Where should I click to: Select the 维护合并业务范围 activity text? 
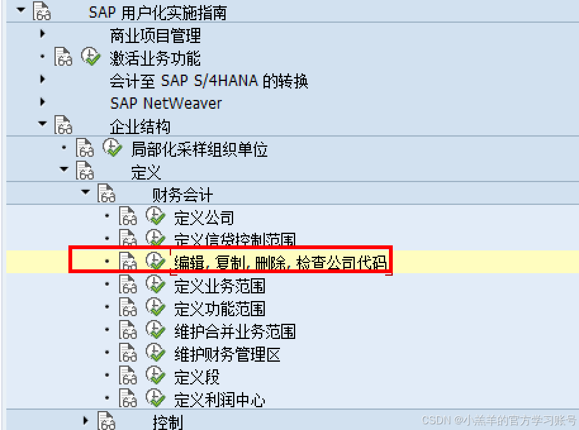pos(235,331)
